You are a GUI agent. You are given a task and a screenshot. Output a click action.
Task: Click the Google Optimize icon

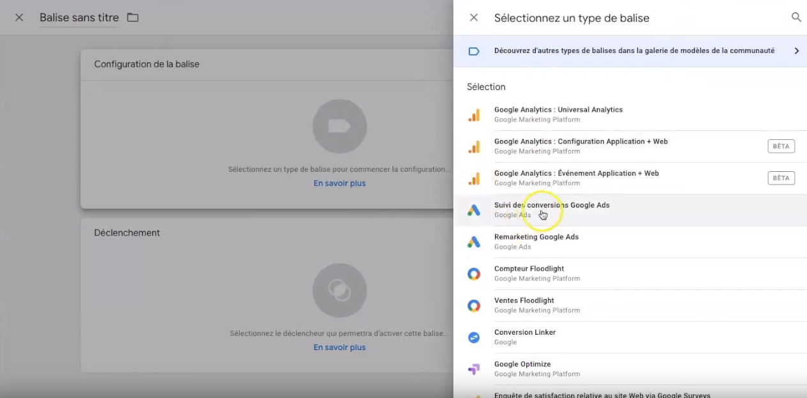474,369
